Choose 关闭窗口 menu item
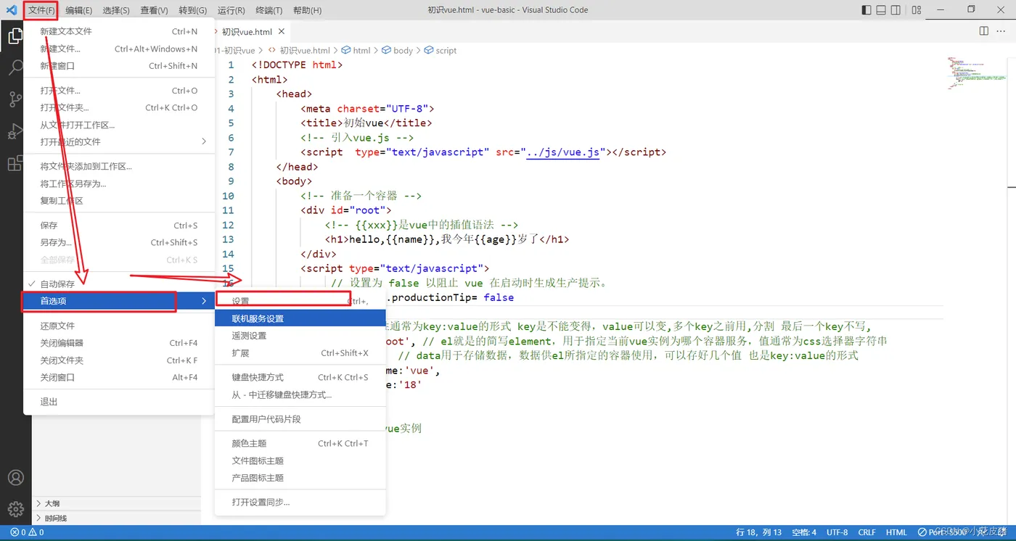Screen dimensions: 1016x541 pyautogui.click(x=119, y=377)
